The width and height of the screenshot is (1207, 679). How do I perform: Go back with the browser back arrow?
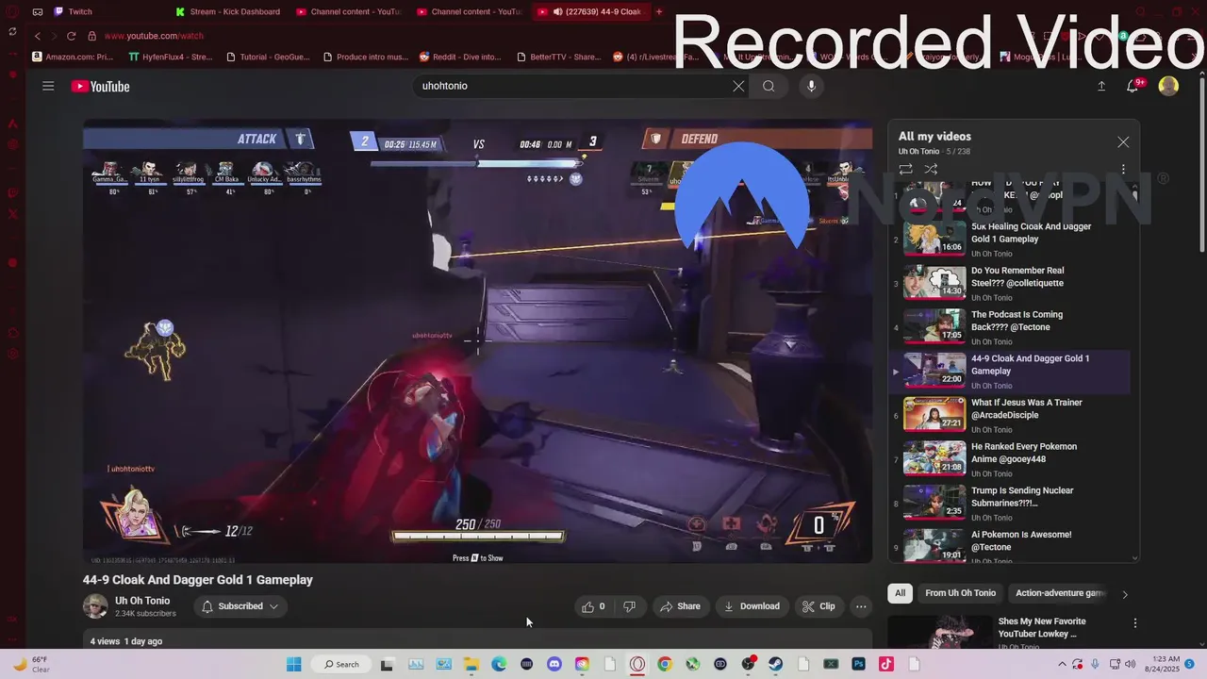coord(37,36)
